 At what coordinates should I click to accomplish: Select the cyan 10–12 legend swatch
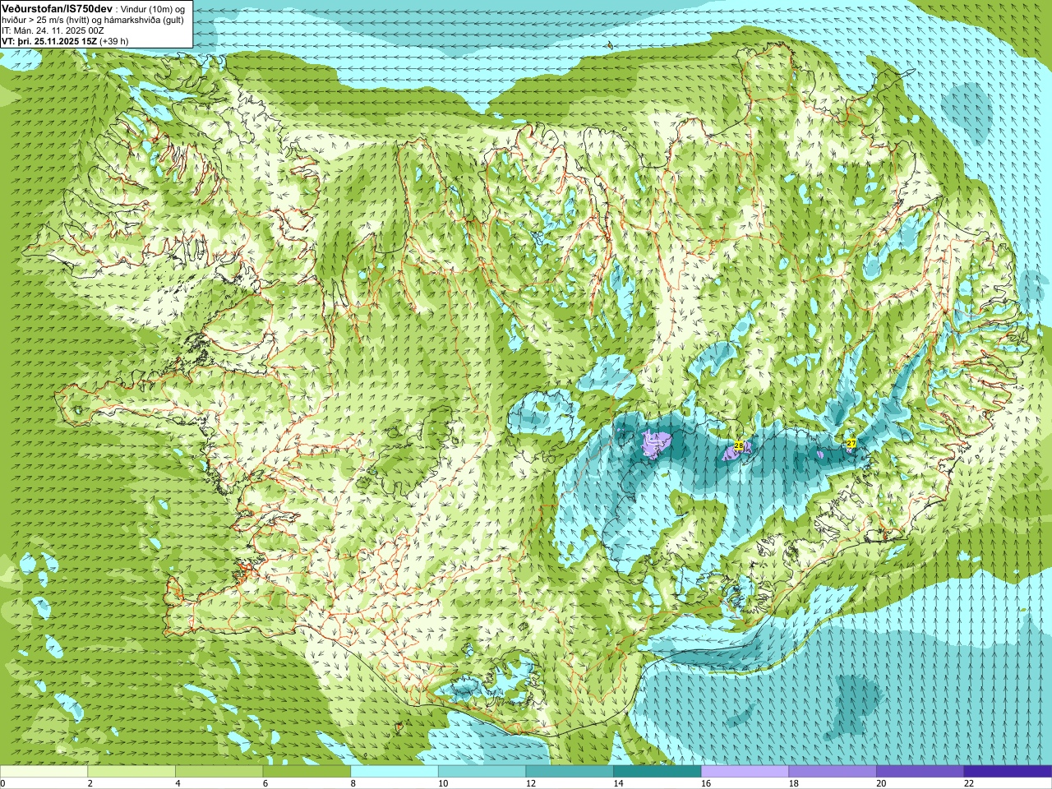pos(482,772)
